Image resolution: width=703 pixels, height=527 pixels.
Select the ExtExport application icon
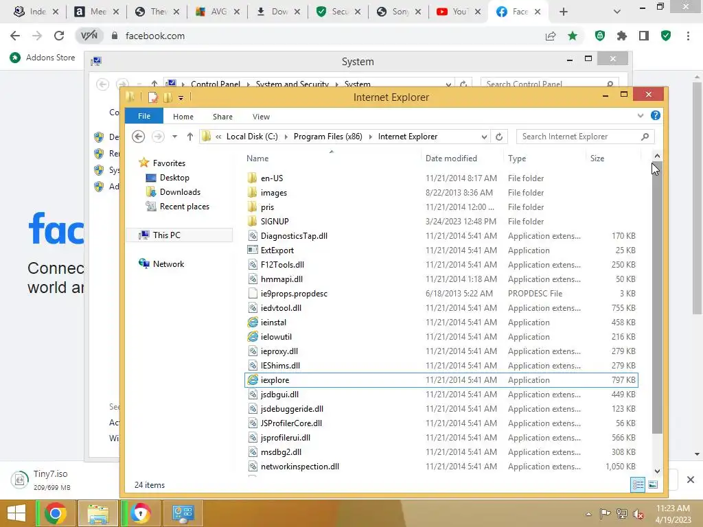[x=253, y=250]
